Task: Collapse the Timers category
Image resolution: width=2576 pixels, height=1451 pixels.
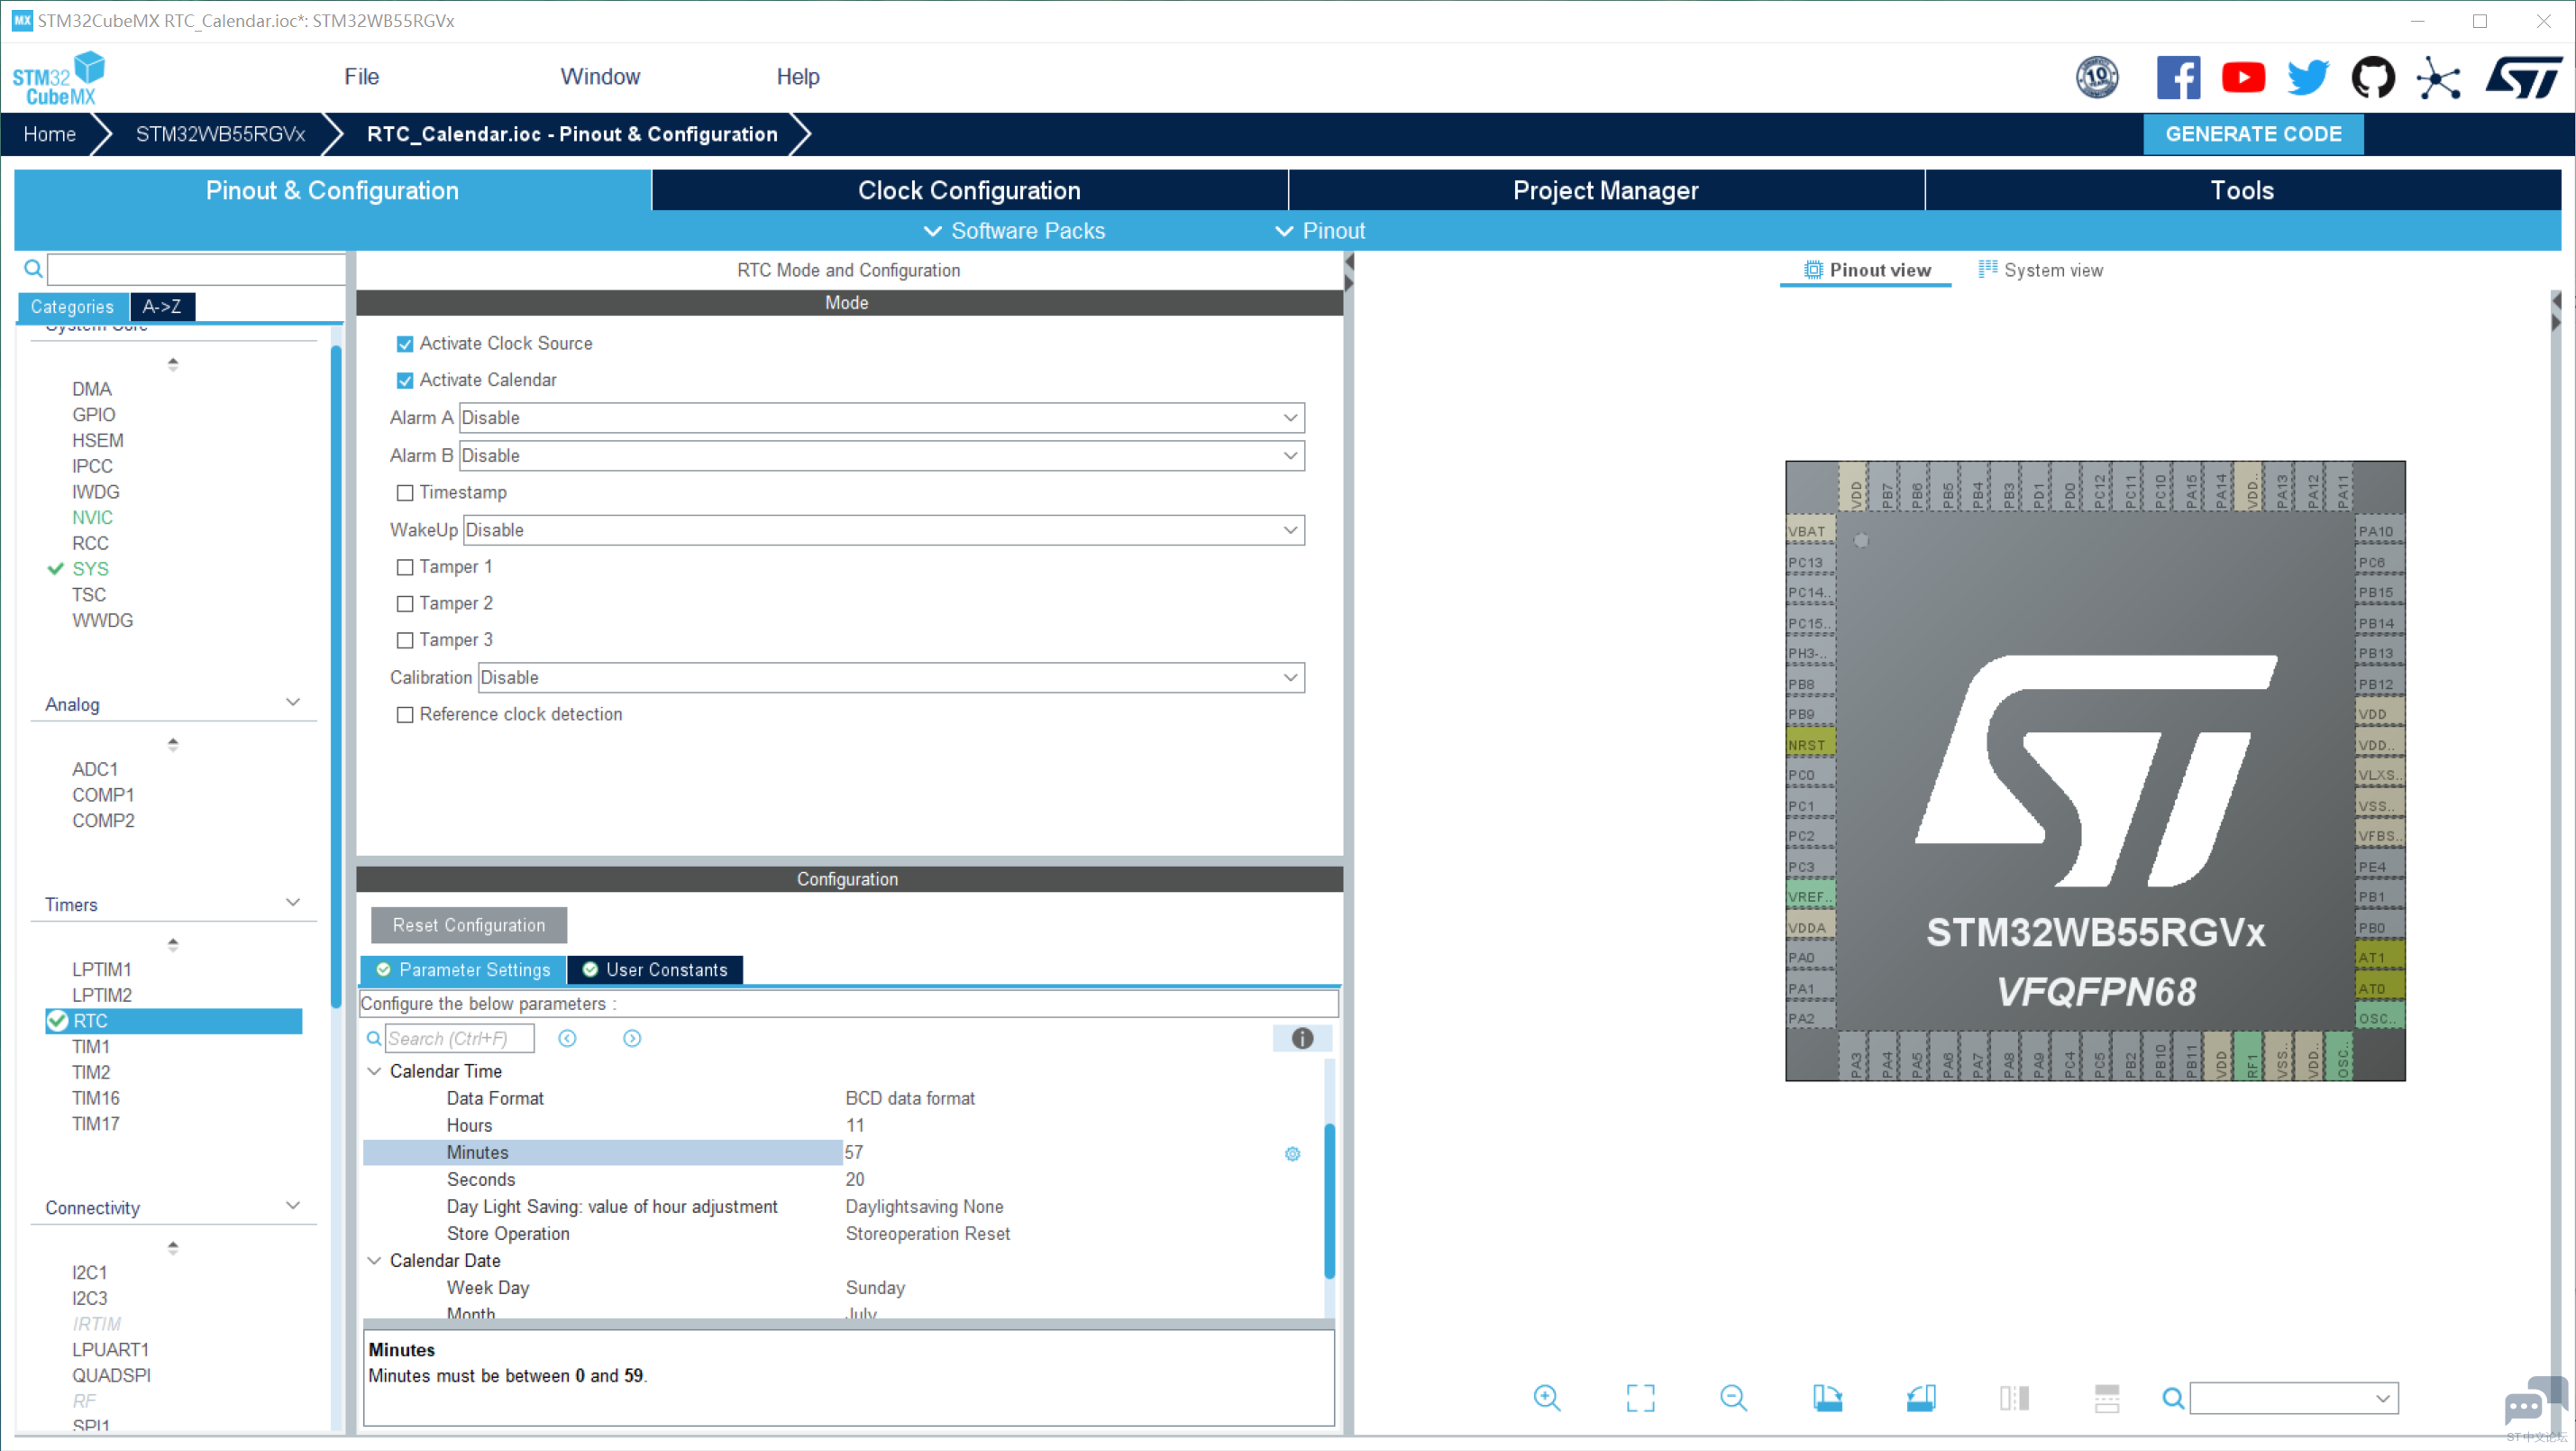Action: (x=293, y=903)
